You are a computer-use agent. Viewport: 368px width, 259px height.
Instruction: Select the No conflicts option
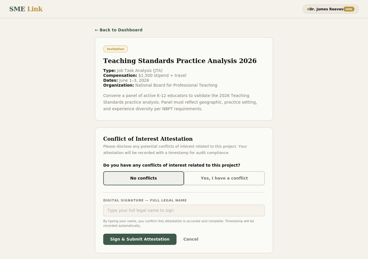click(x=143, y=178)
